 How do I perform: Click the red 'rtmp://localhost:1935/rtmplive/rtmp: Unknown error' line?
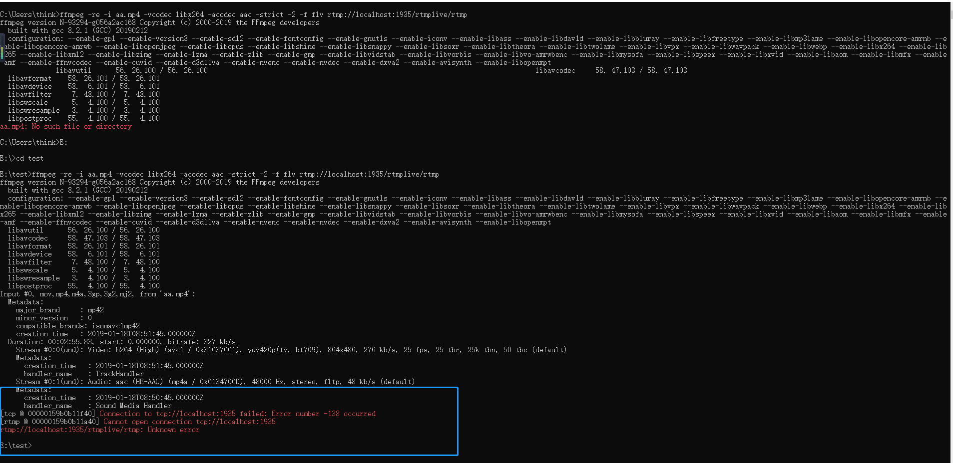100,430
